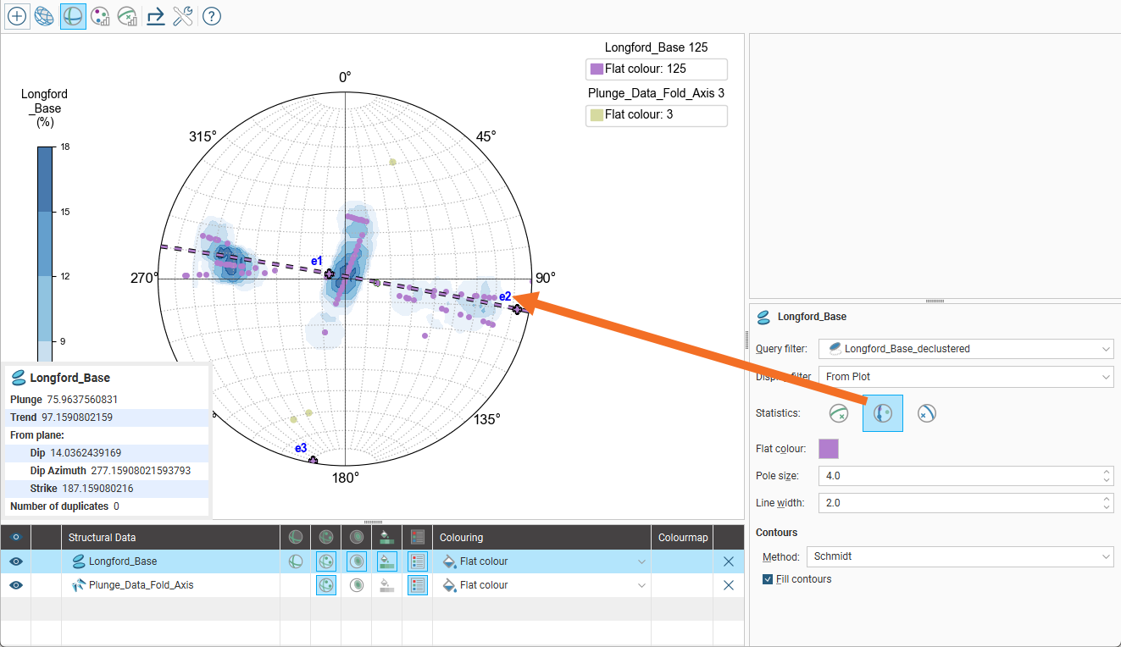This screenshot has width=1121, height=647.
Task: Select the third Statistics icon with blue arc
Action: point(926,413)
